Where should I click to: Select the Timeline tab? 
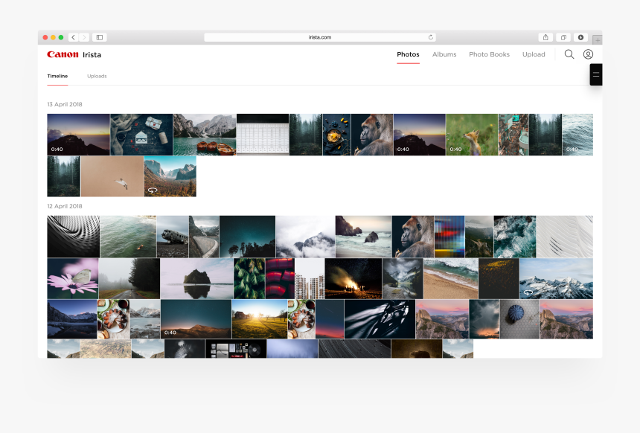(57, 76)
